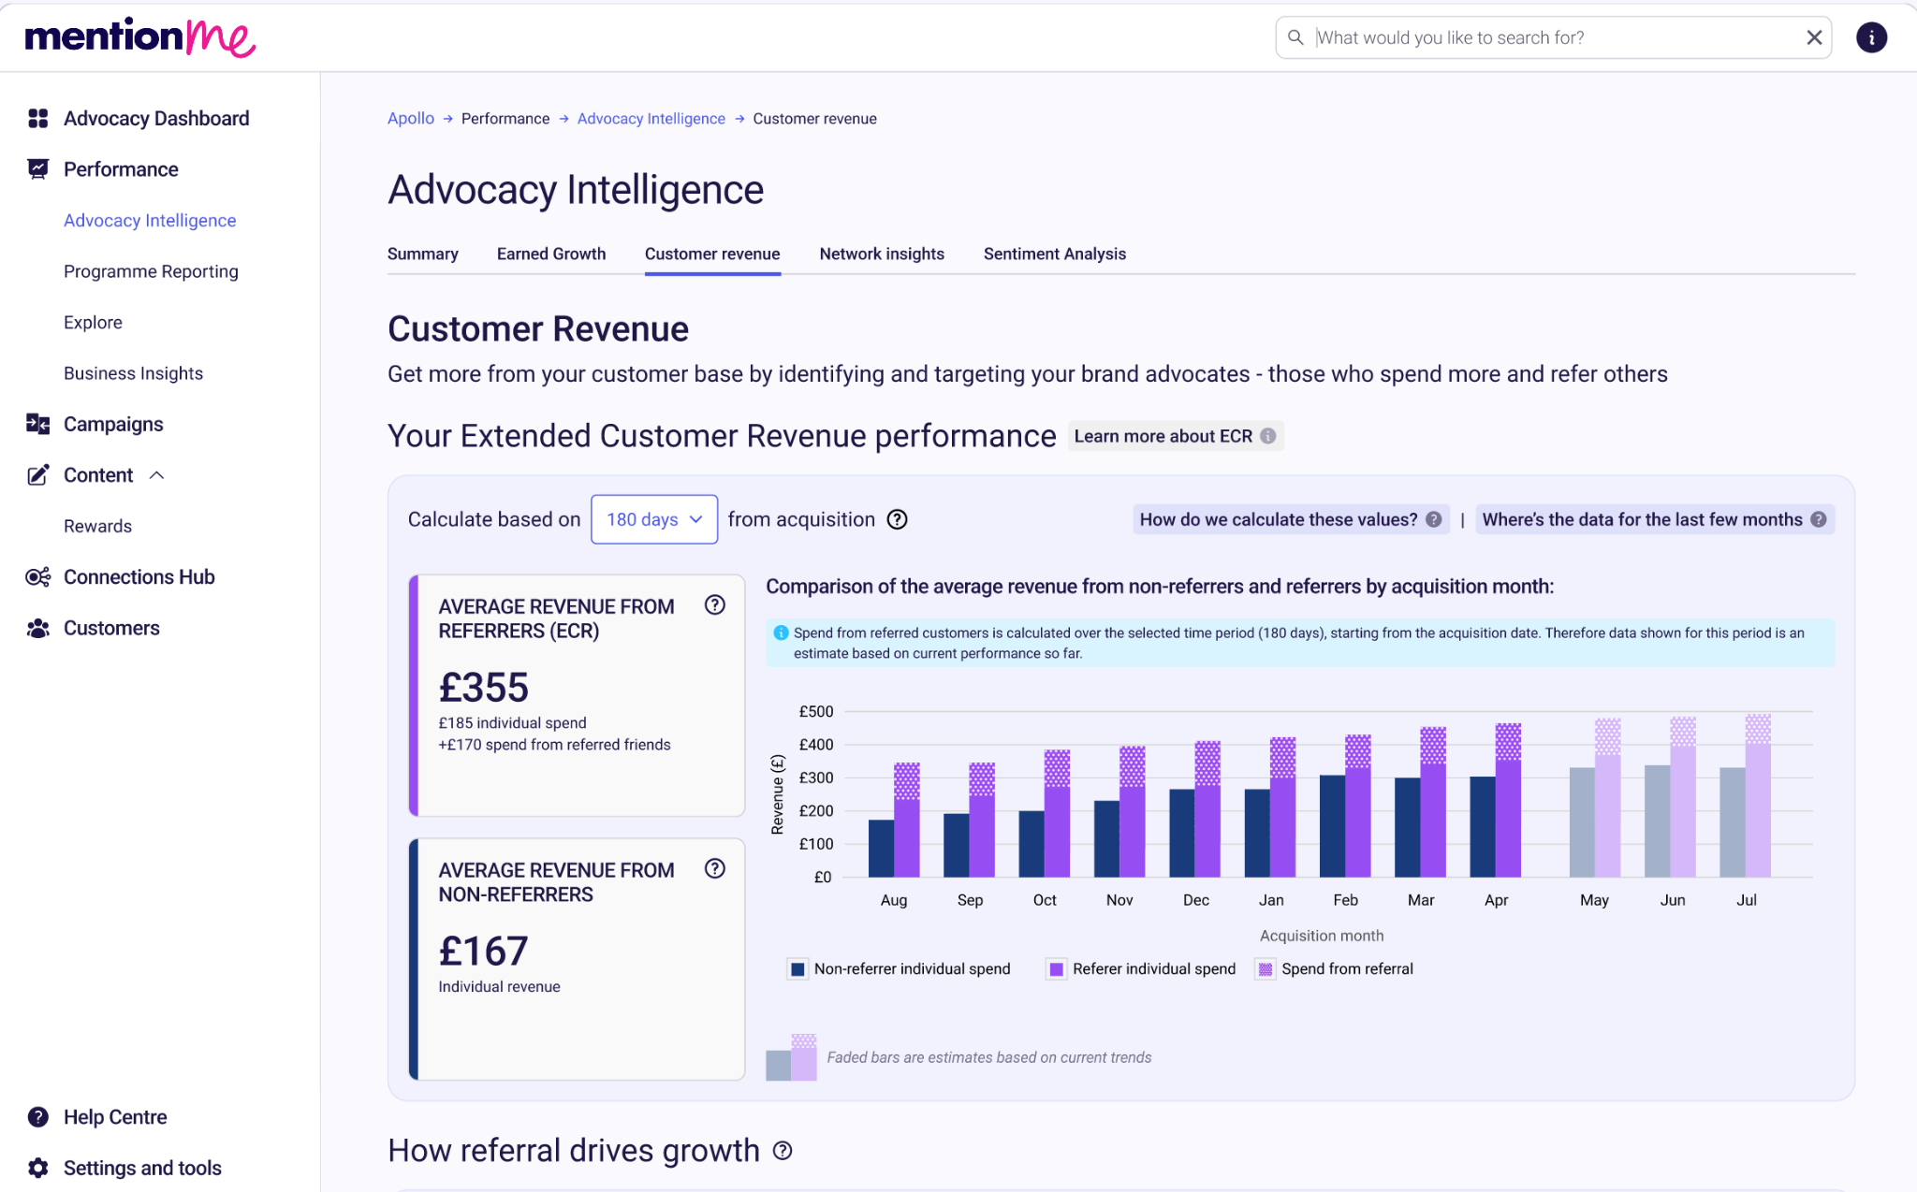Toggle the Spend from referral legend series
Image resolution: width=1917 pixels, height=1192 pixels.
(x=1336, y=969)
